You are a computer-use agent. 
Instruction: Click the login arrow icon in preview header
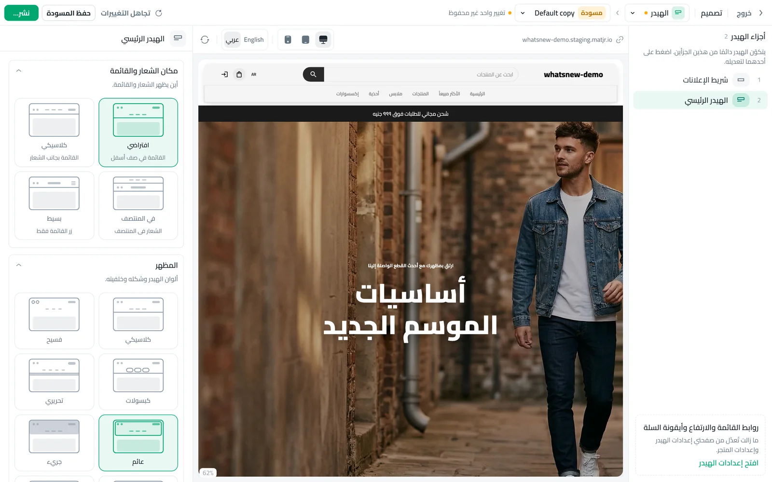225,74
